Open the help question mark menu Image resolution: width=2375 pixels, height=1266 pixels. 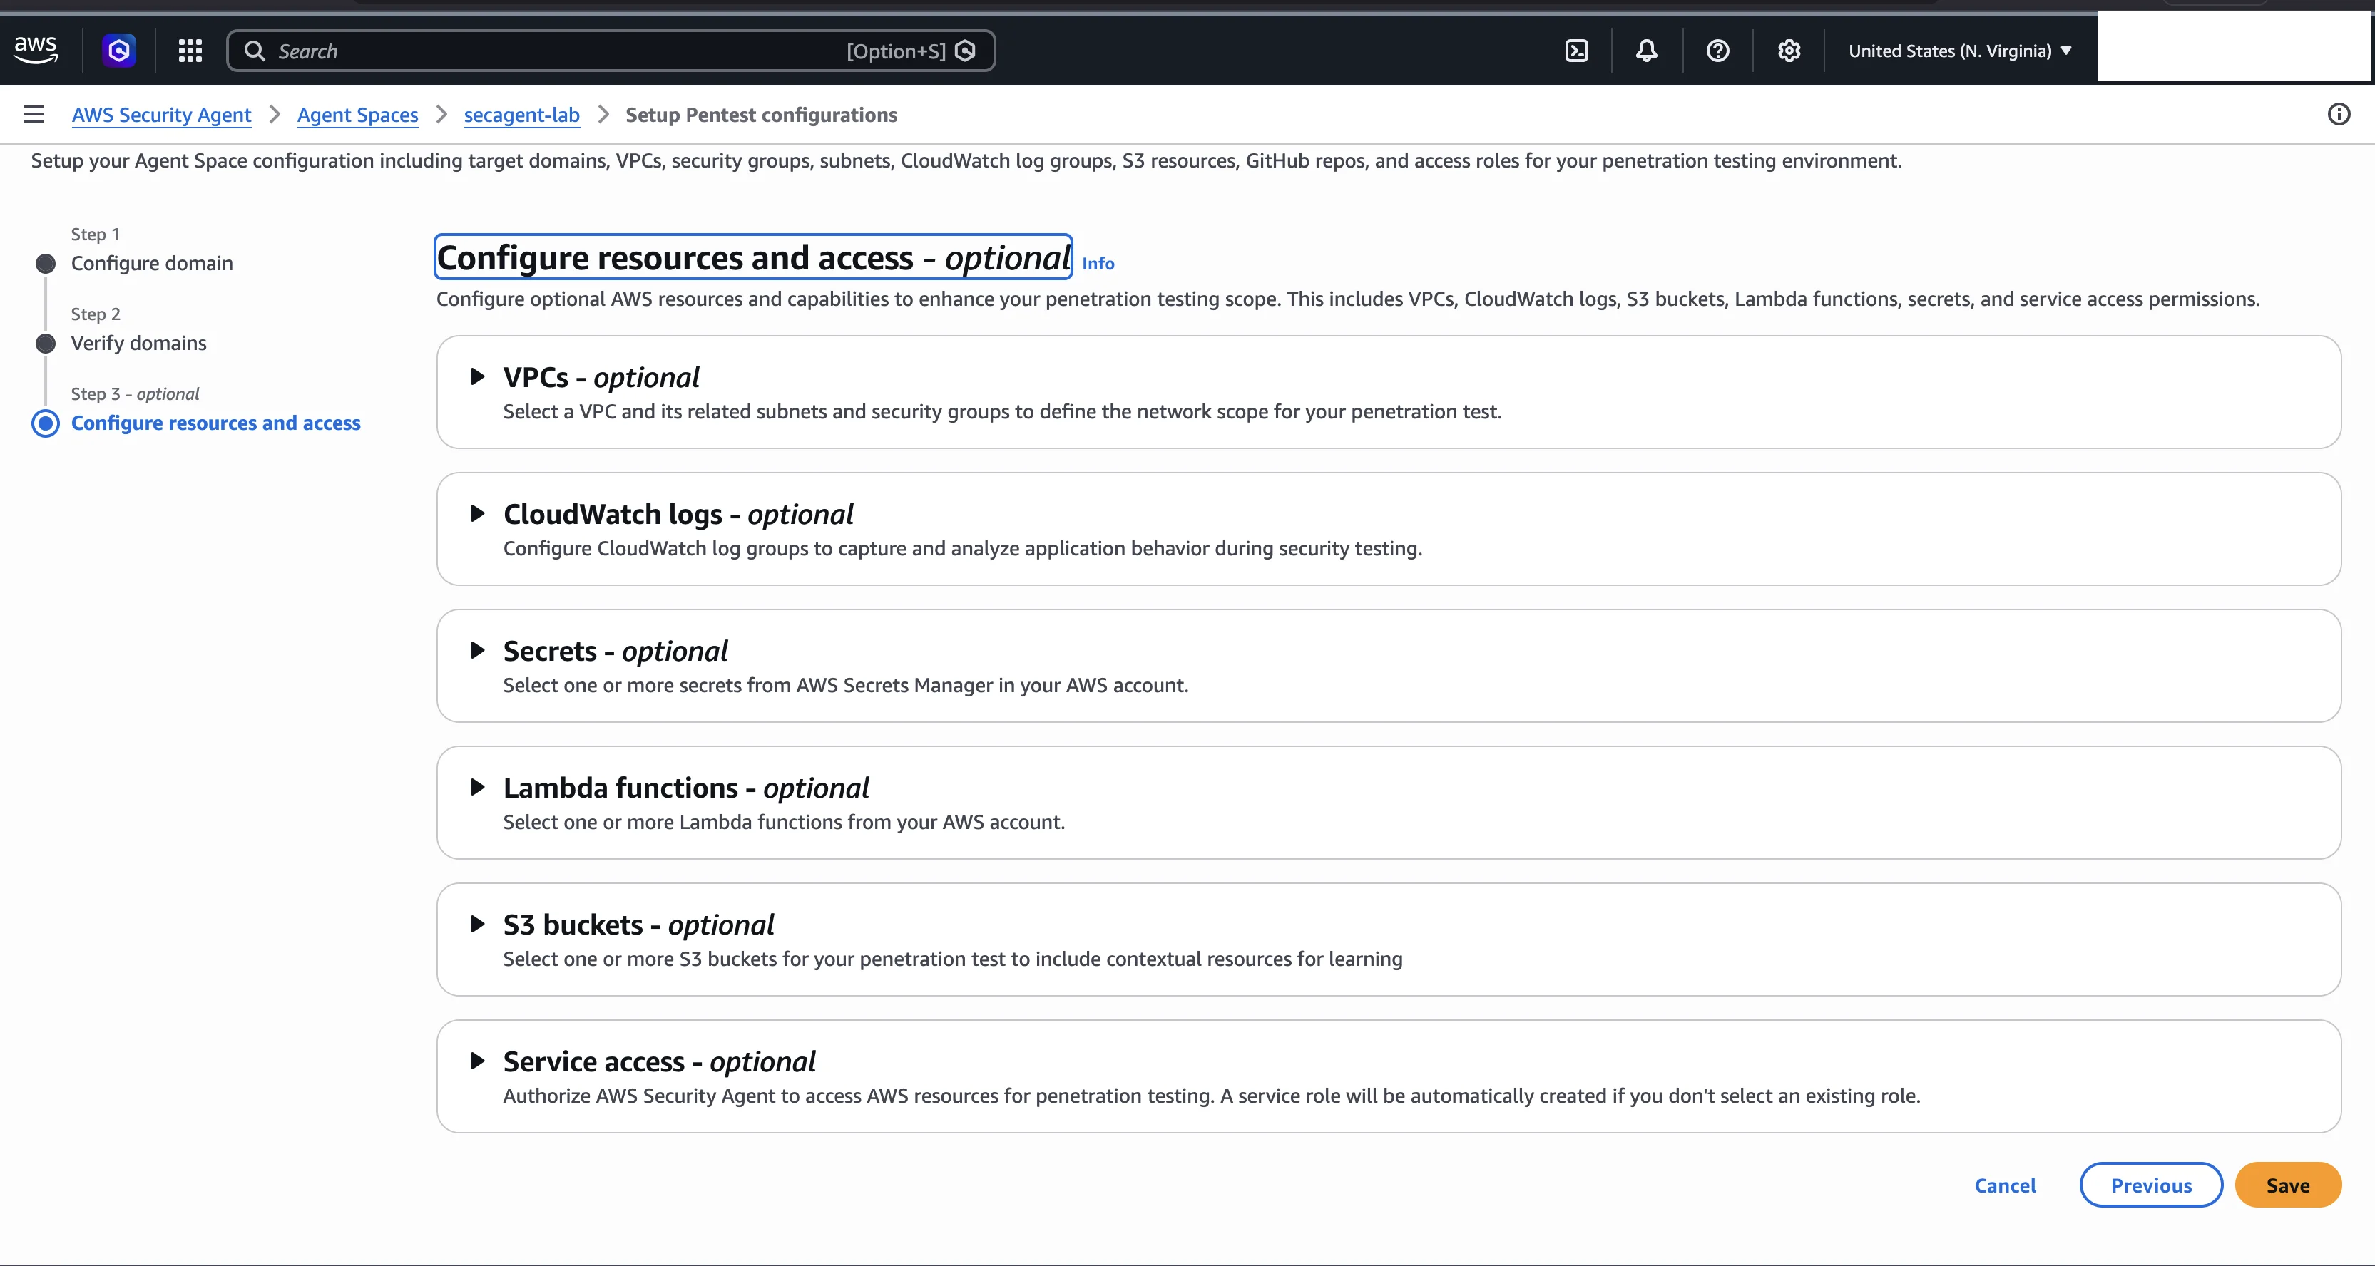[x=1717, y=51]
